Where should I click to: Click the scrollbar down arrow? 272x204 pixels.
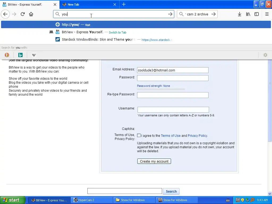tap(270, 194)
